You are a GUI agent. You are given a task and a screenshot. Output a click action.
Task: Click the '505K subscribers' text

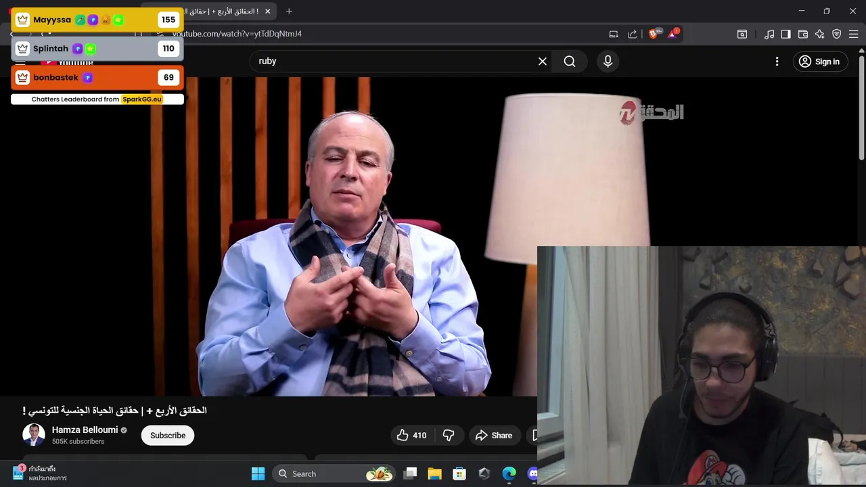78,442
